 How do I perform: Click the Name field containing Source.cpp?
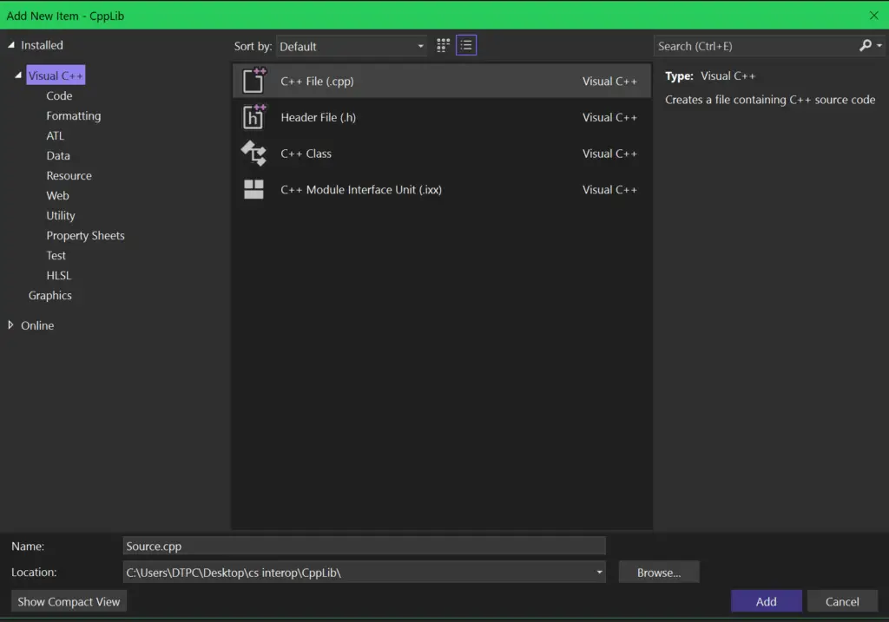(x=364, y=546)
